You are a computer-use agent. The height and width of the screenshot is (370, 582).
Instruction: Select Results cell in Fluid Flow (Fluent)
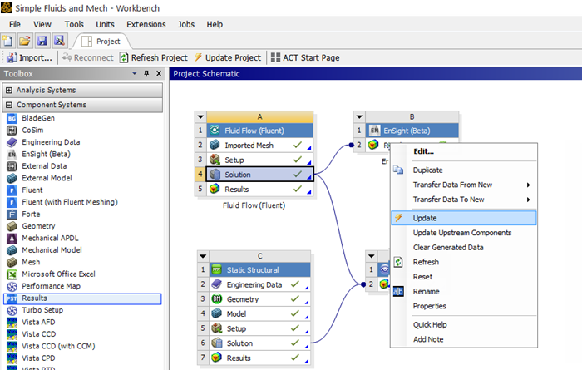[x=259, y=190]
